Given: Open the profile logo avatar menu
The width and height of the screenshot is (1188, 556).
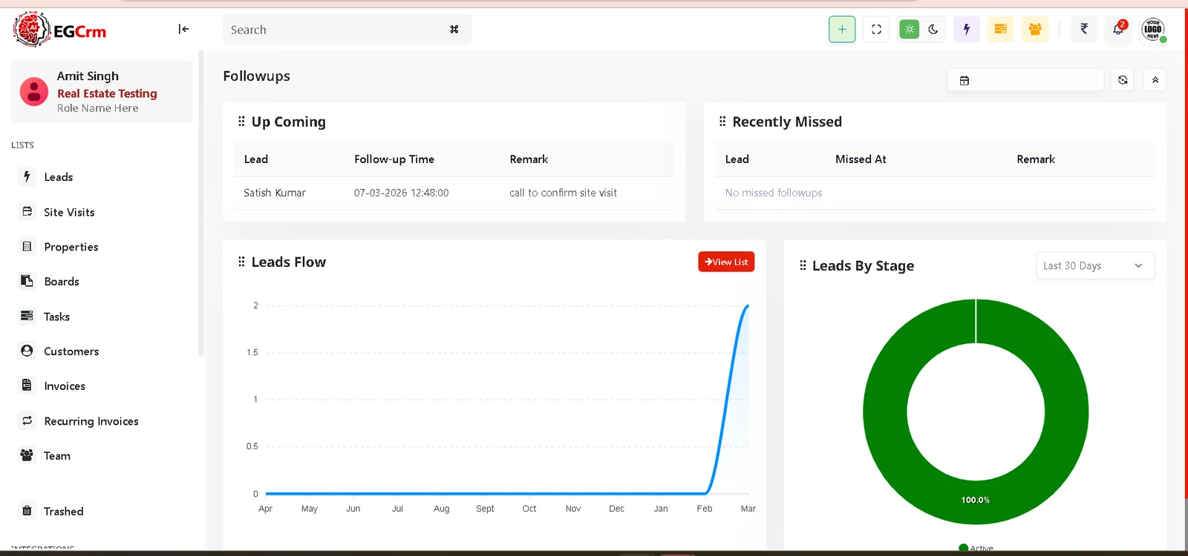Looking at the screenshot, I should (x=1152, y=30).
